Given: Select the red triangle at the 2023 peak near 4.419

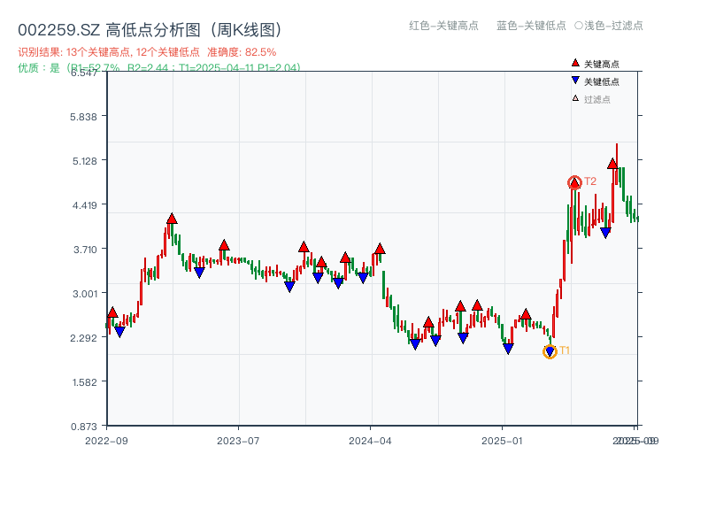Looking at the screenshot, I should 172,219.
